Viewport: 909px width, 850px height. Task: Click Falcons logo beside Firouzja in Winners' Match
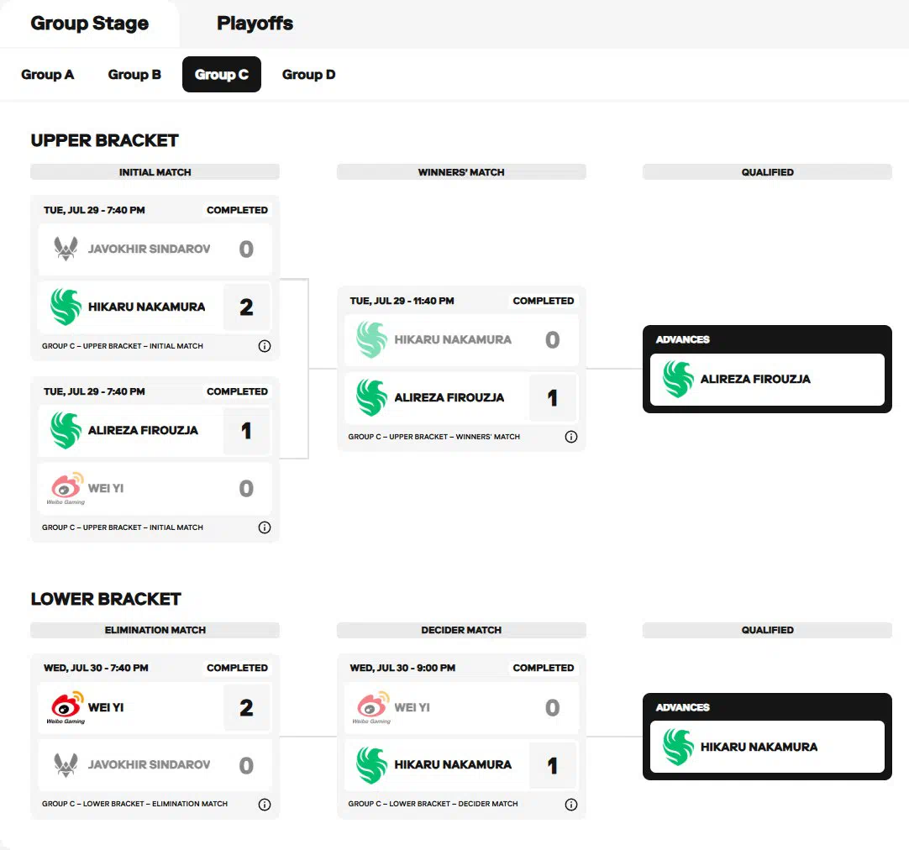[371, 397]
